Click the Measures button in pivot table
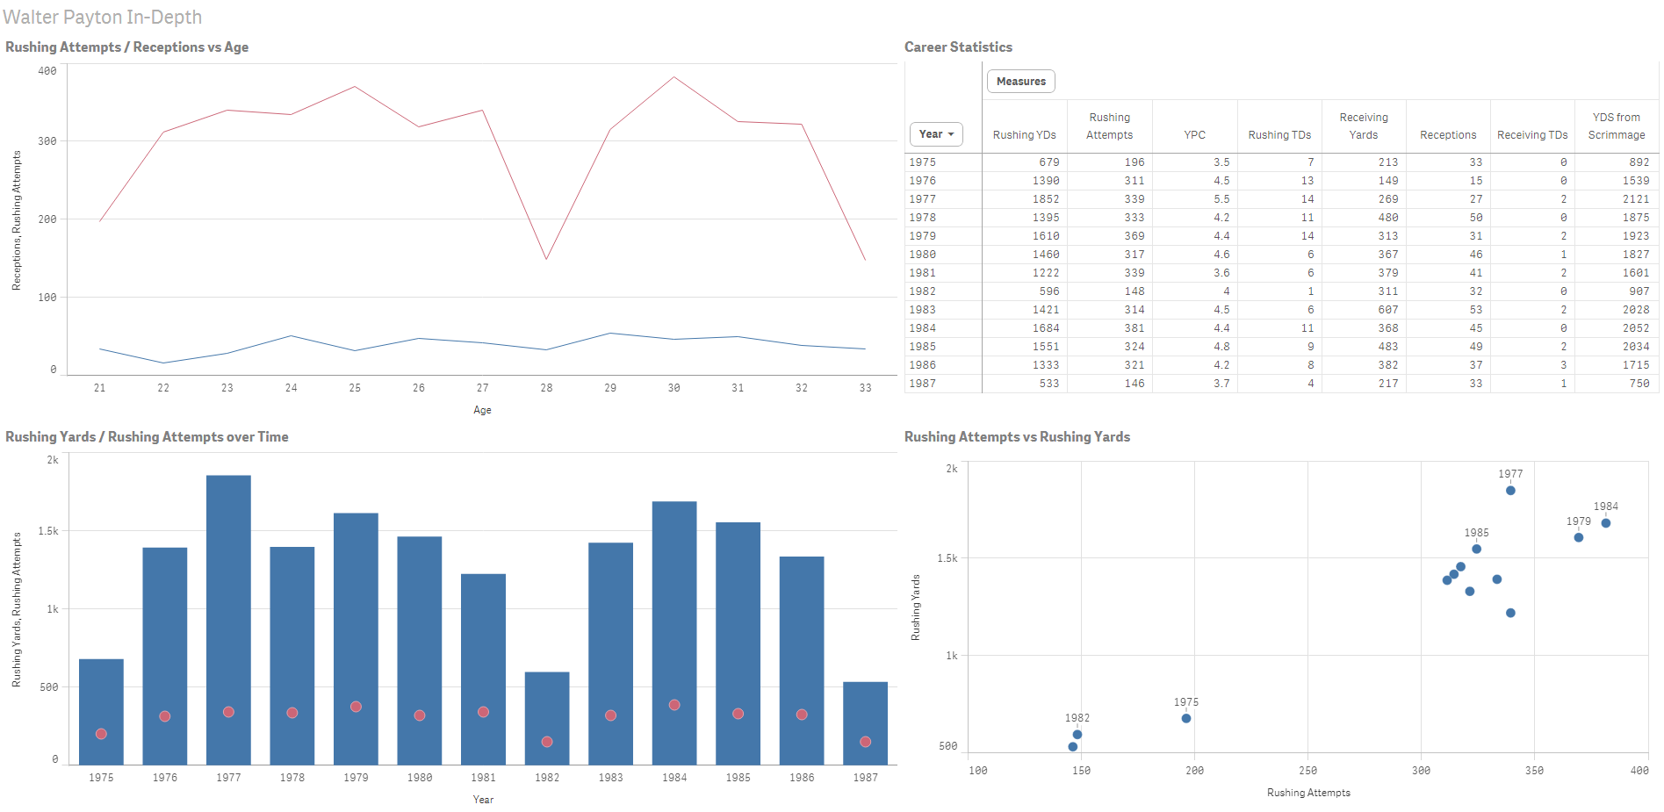Screen dimensions: 1664x812 click(1020, 82)
